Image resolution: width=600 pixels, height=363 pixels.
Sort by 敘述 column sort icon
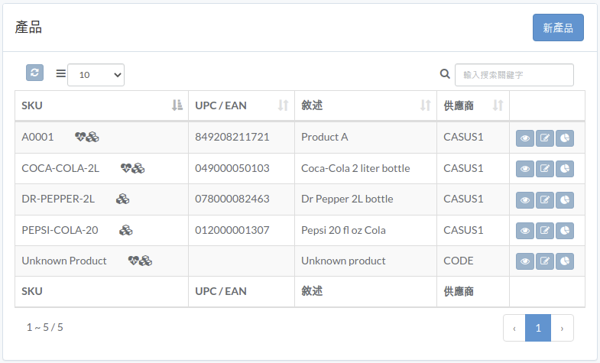[426, 105]
